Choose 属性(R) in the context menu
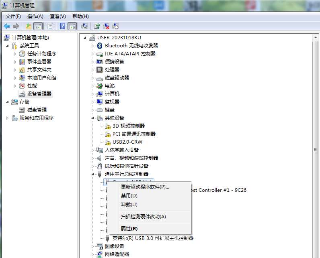This screenshot has width=320, height=258. (129, 229)
